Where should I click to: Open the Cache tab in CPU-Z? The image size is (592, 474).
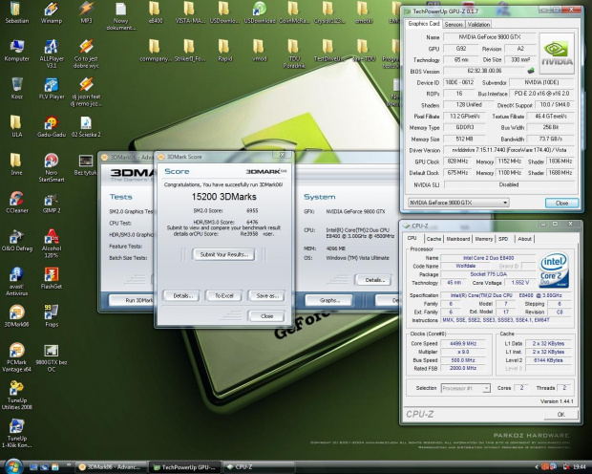pos(433,239)
